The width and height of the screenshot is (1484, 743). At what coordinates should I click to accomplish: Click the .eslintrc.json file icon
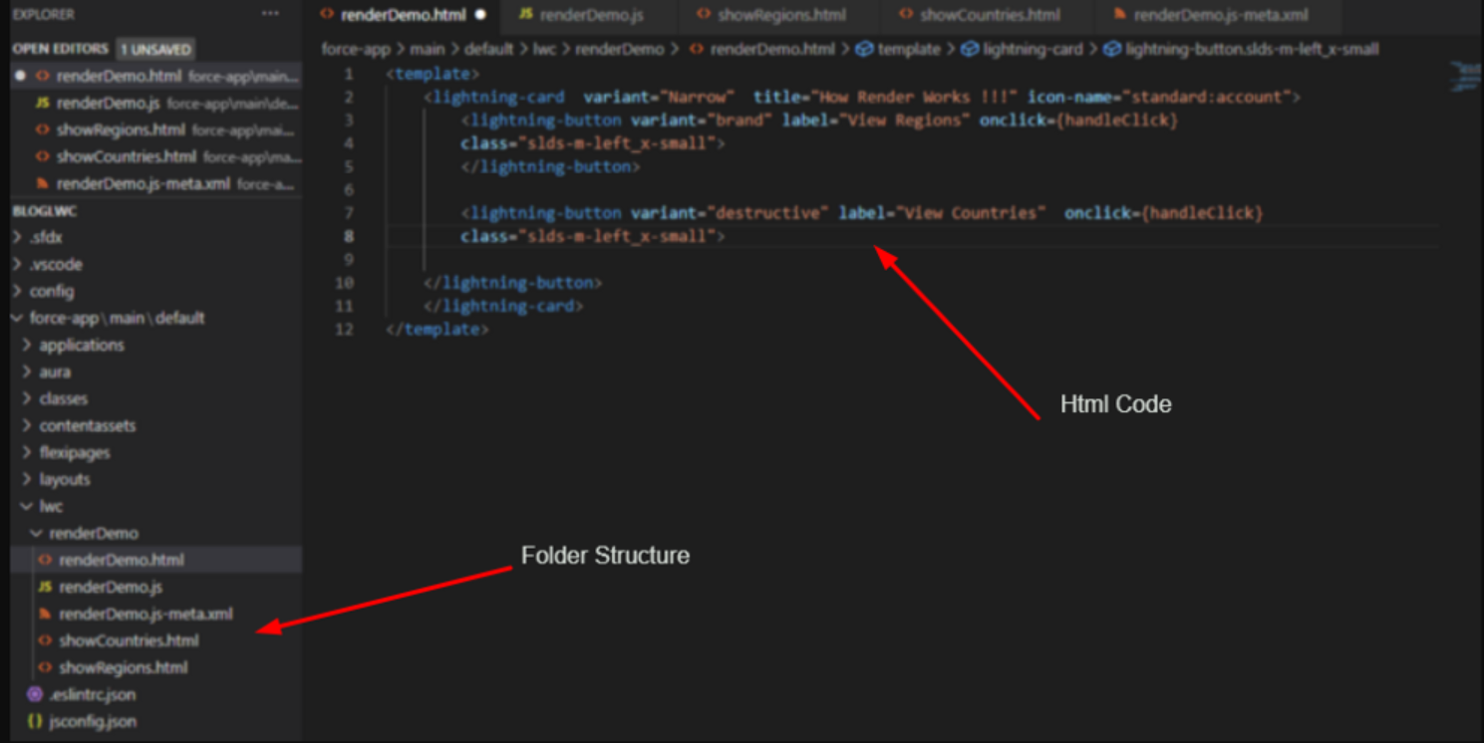35,694
